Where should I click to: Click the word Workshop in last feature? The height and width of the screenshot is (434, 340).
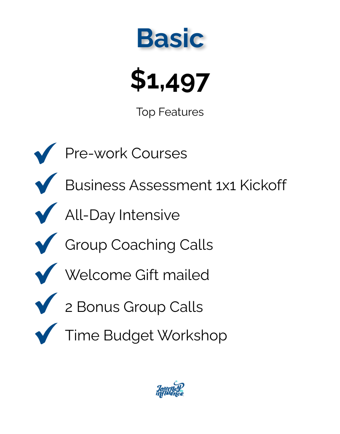point(193,336)
